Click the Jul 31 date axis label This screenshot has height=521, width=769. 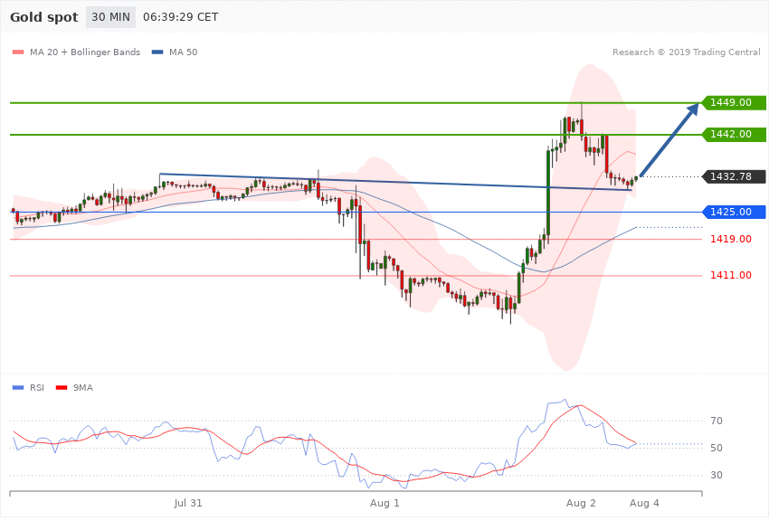point(188,503)
